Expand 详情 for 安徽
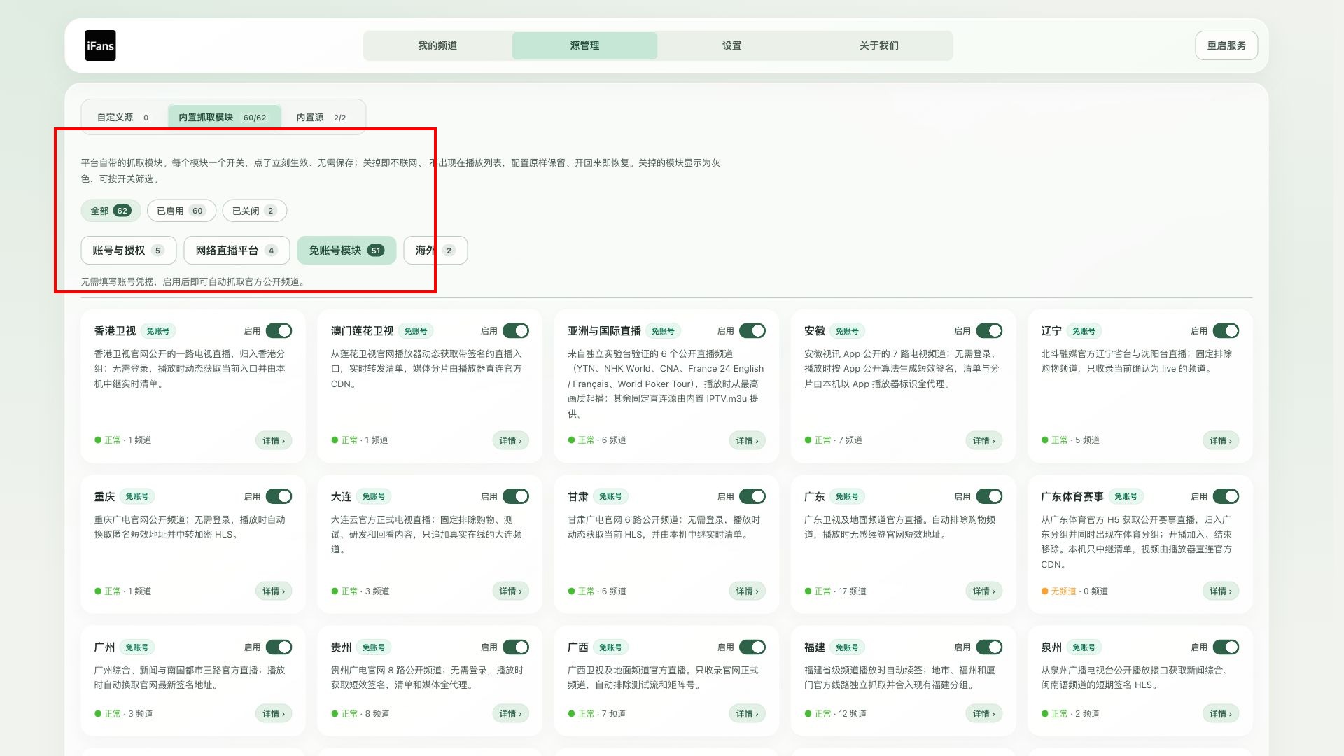The image size is (1344, 756). [983, 440]
